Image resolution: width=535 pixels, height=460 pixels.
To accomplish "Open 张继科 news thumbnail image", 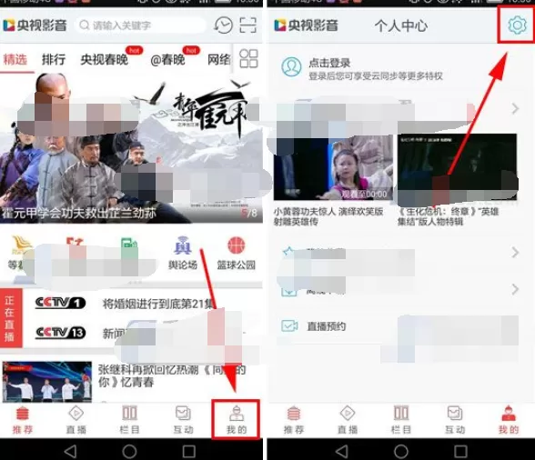I will (x=47, y=382).
